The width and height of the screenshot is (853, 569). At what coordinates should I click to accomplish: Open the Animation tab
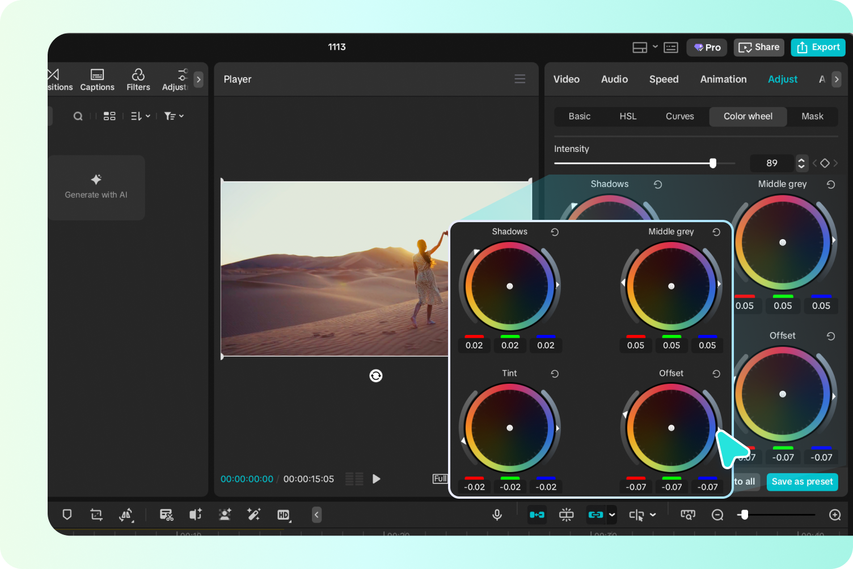tap(723, 79)
